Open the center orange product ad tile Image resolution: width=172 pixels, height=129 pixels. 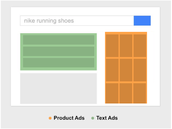coord(126,70)
